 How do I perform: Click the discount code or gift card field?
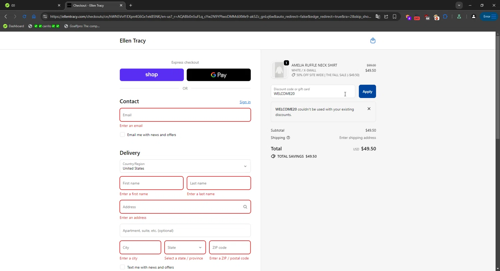(313, 91)
